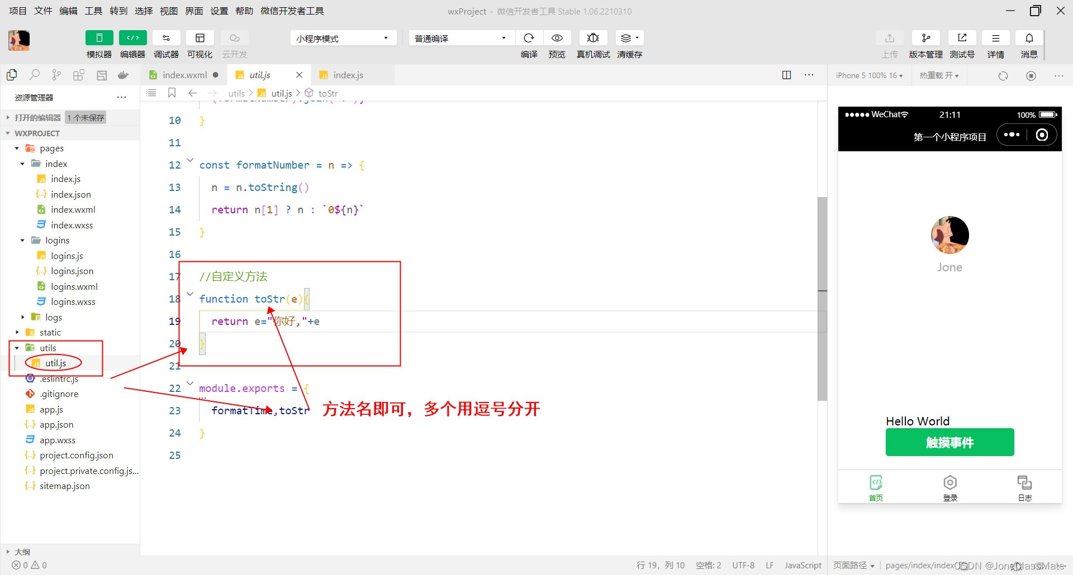Click the user avatar in the toolbar

19,41
